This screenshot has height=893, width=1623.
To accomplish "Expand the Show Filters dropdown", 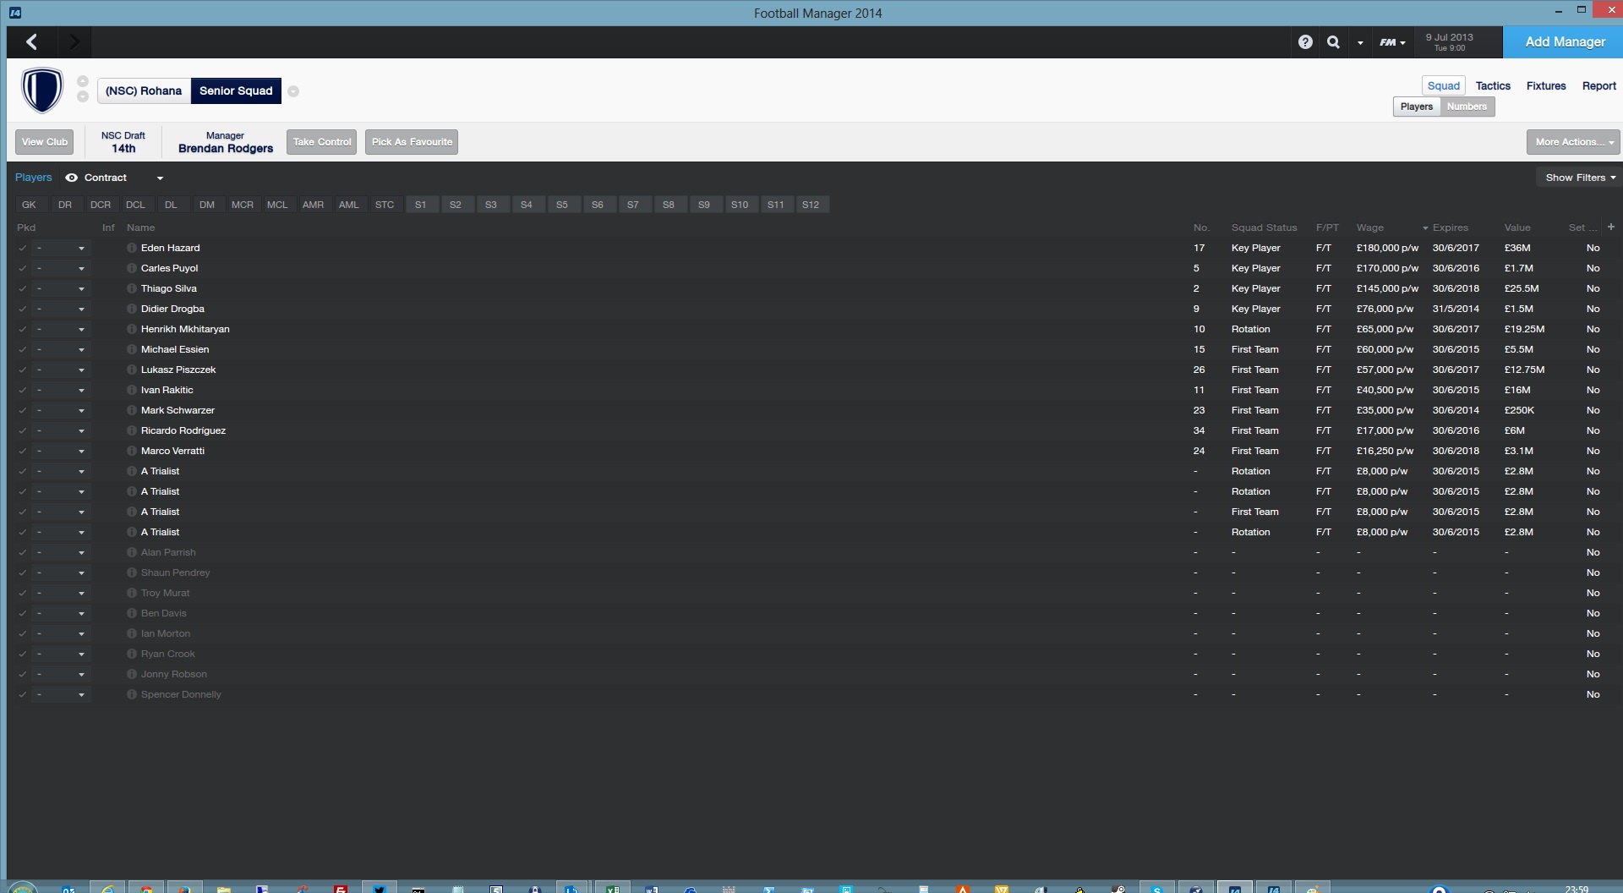I will click(1580, 178).
